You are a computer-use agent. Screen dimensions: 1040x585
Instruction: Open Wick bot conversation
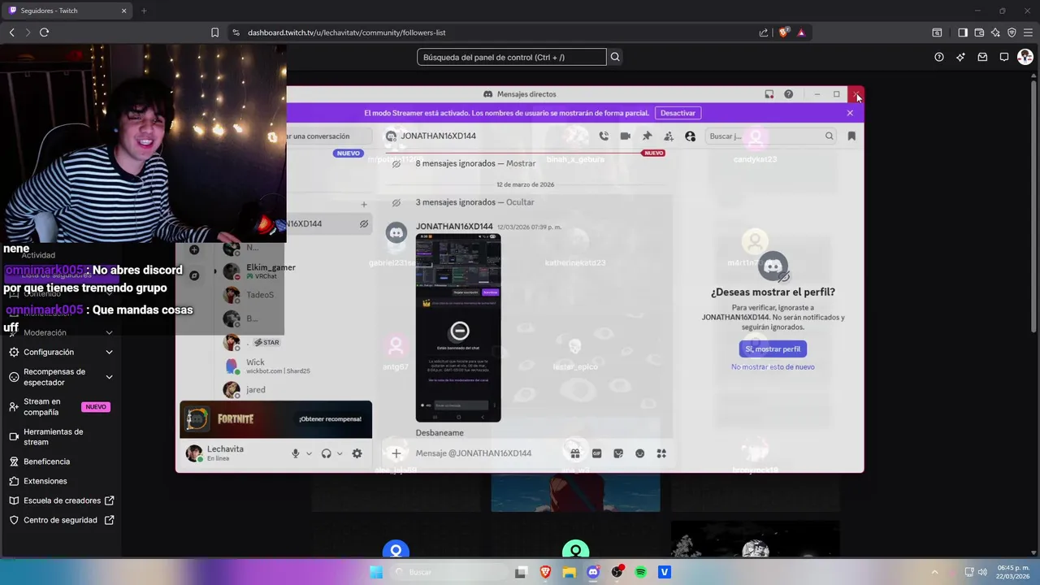[x=296, y=366]
